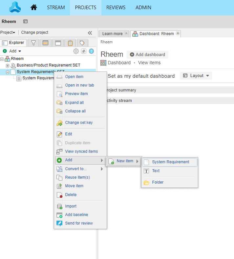Click the Dashboard chart icon
The image size is (234, 259).
point(103,63)
